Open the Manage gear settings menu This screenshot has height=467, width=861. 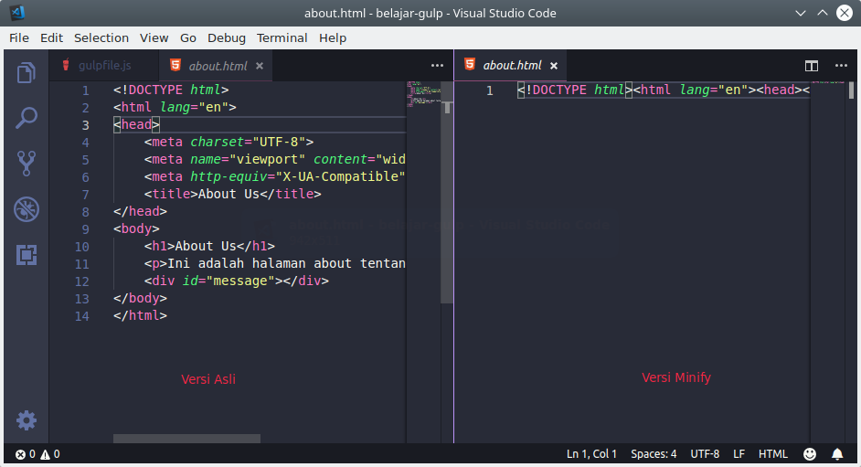pyautogui.click(x=26, y=420)
